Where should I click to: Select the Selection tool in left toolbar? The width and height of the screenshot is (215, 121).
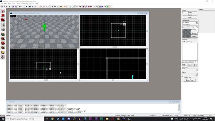point(3,11)
